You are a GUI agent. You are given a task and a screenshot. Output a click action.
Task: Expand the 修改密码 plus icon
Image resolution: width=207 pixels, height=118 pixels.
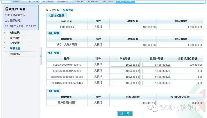(4, 32)
